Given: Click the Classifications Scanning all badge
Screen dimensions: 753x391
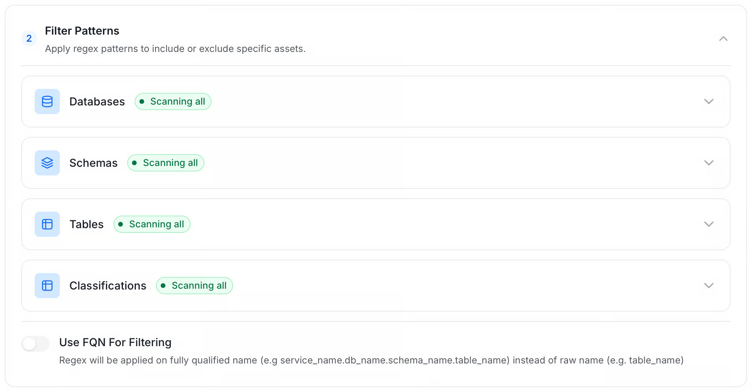Looking at the screenshot, I should [x=195, y=286].
